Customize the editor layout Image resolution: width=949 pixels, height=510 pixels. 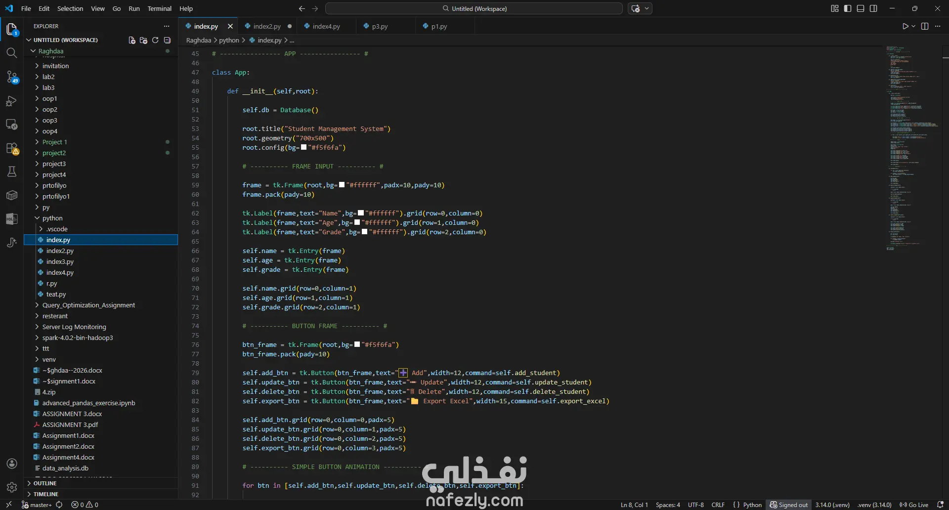[x=835, y=8]
